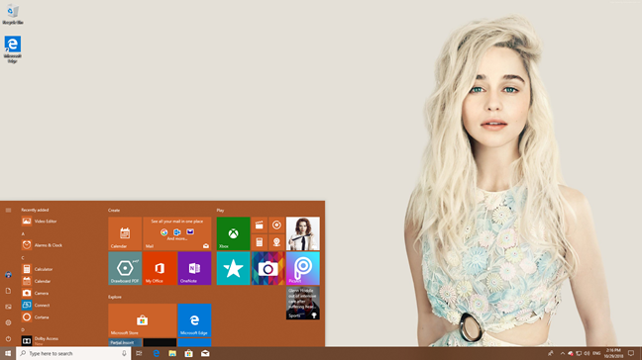Image resolution: width=642 pixels, height=360 pixels.
Task: Click the letter A app list header
Action: pos(23,234)
